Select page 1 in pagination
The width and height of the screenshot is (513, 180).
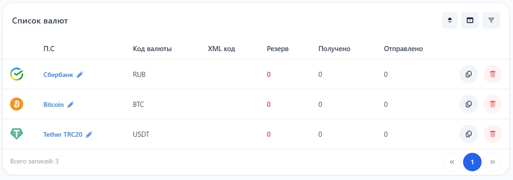pos(472,162)
